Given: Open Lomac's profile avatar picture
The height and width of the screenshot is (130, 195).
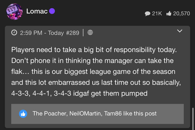Looking at the screenshot, I should (14, 12).
